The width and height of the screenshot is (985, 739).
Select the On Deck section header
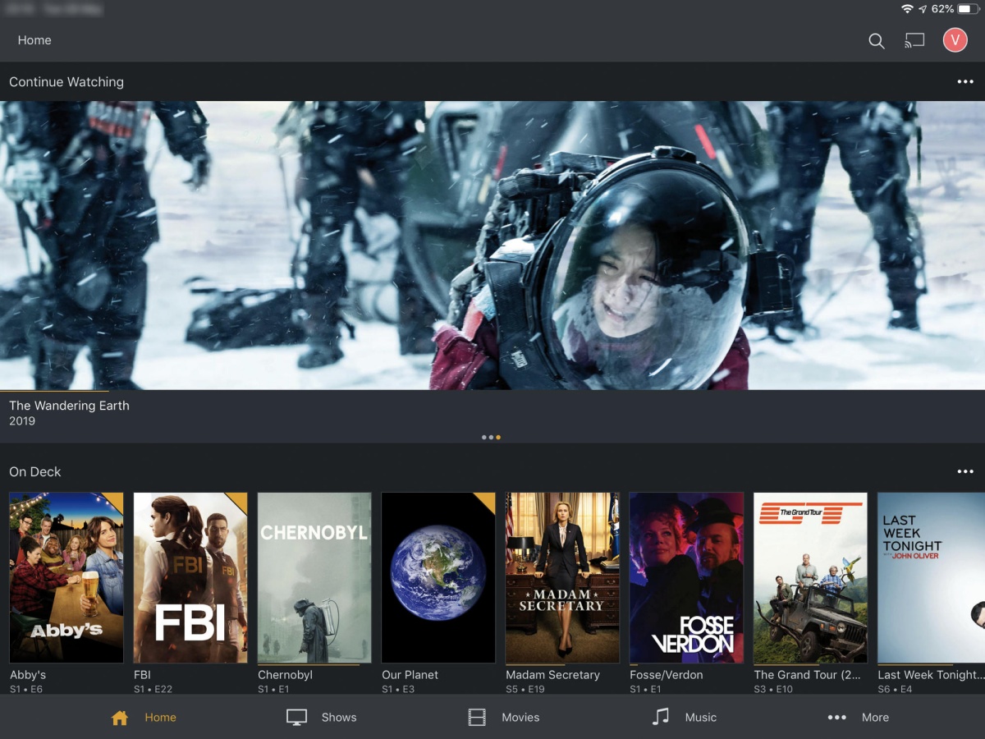click(x=35, y=472)
